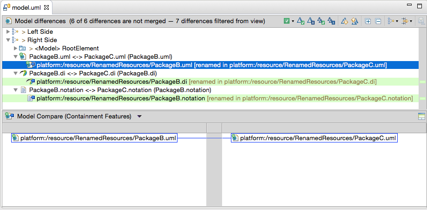427x210 pixels.
Task: Collapse the Right Side tree node
Action: tap(8, 40)
